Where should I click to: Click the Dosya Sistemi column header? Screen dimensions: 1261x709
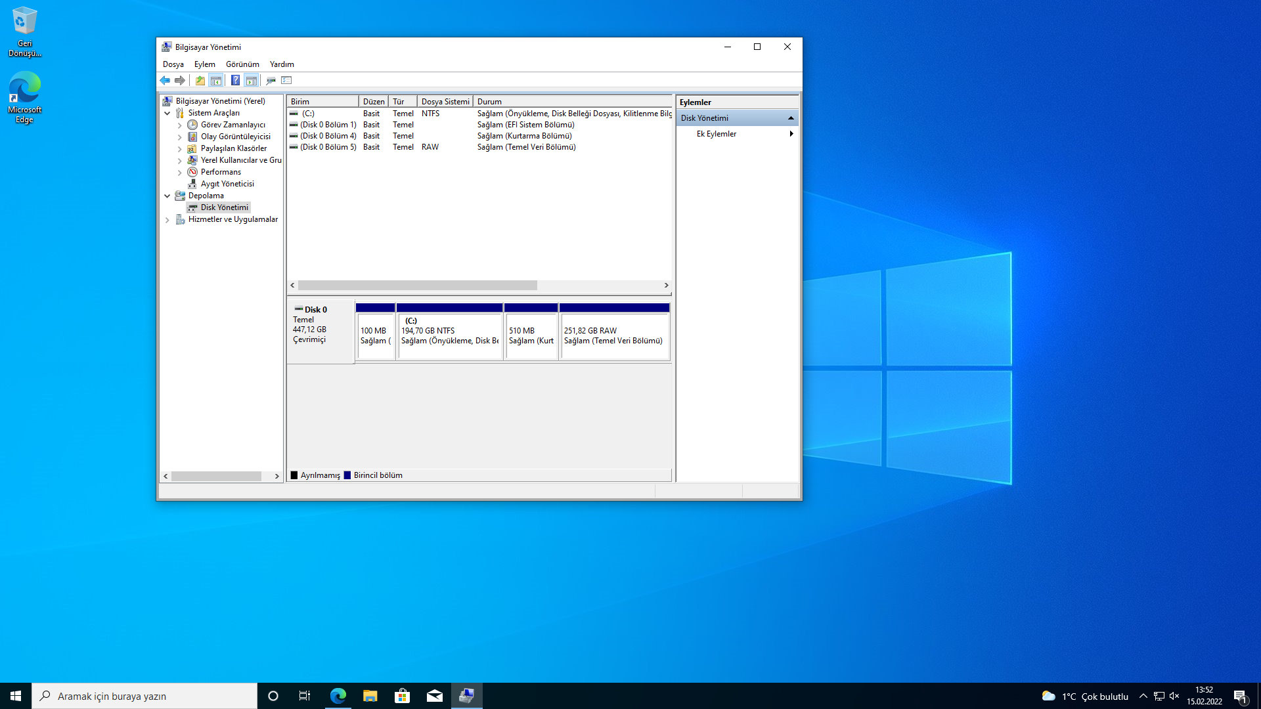pos(445,102)
